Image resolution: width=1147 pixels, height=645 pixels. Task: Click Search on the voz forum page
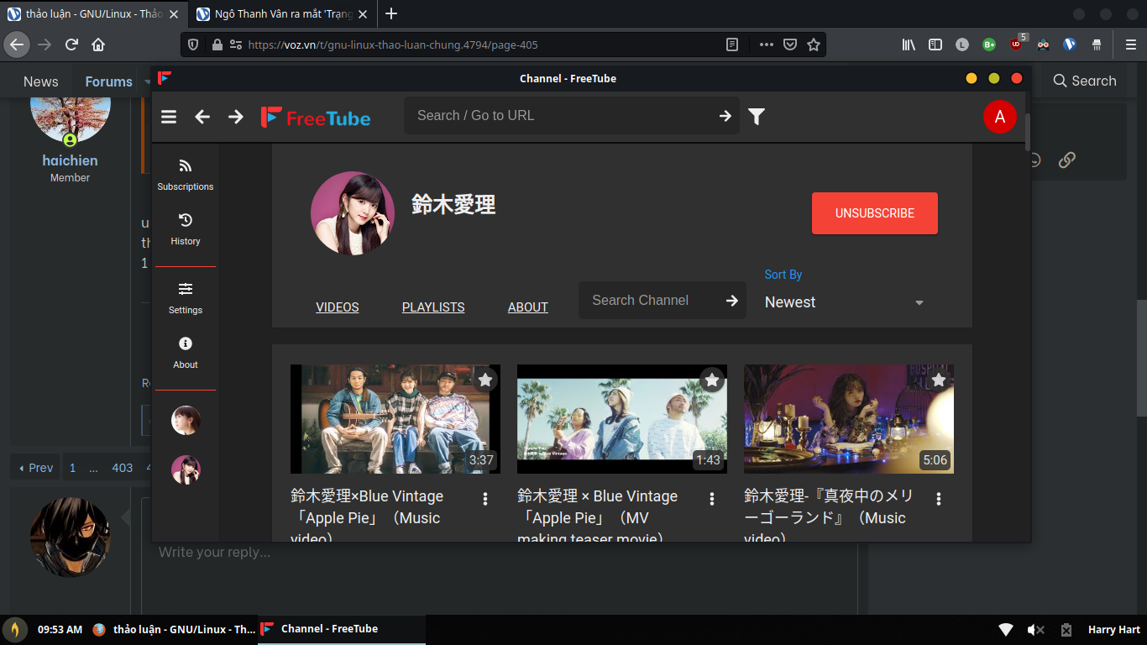click(1085, 81)
